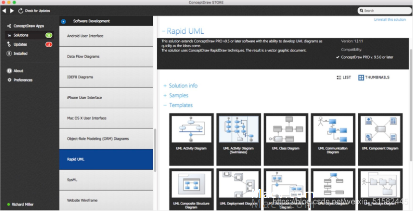The height and width of the screenshot is (211, 413).
Task: Click the Solutions cart icon
Action: pos(9,35)
